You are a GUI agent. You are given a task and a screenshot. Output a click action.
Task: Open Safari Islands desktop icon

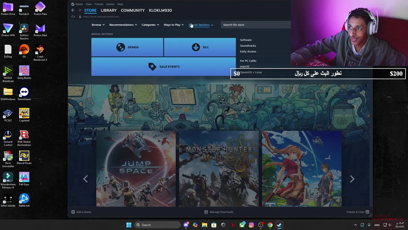(8, 200)
